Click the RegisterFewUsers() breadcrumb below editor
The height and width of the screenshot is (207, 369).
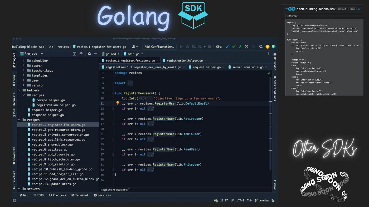click(115, 190)
